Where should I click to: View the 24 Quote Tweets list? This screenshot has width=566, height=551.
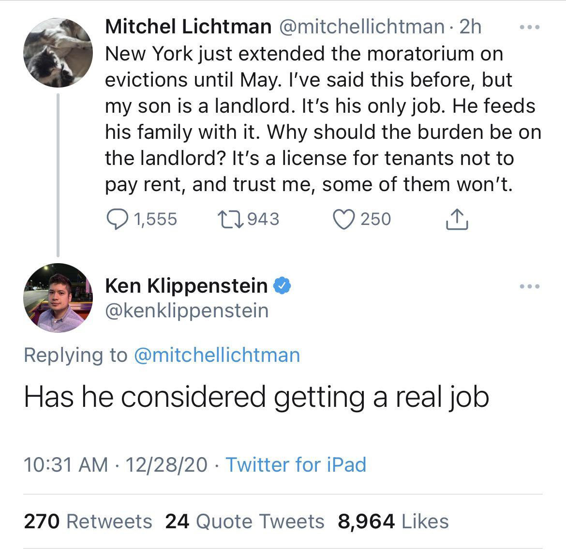pyautogui.click(x=244, y=521)
